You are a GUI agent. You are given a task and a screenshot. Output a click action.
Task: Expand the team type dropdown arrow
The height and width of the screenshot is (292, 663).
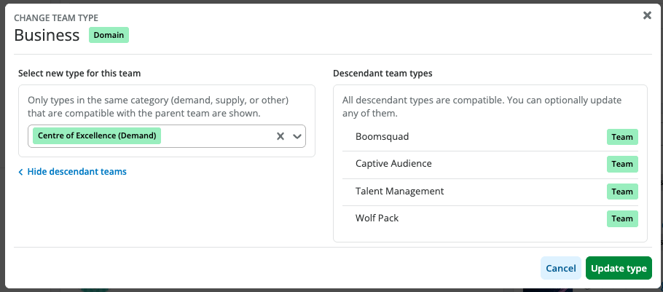coord(297,136)
